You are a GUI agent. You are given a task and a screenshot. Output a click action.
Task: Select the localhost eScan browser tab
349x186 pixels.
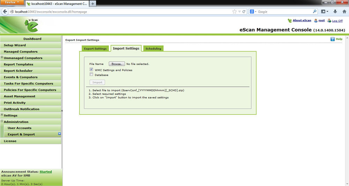pyautogui.click(x=57, y=4)
